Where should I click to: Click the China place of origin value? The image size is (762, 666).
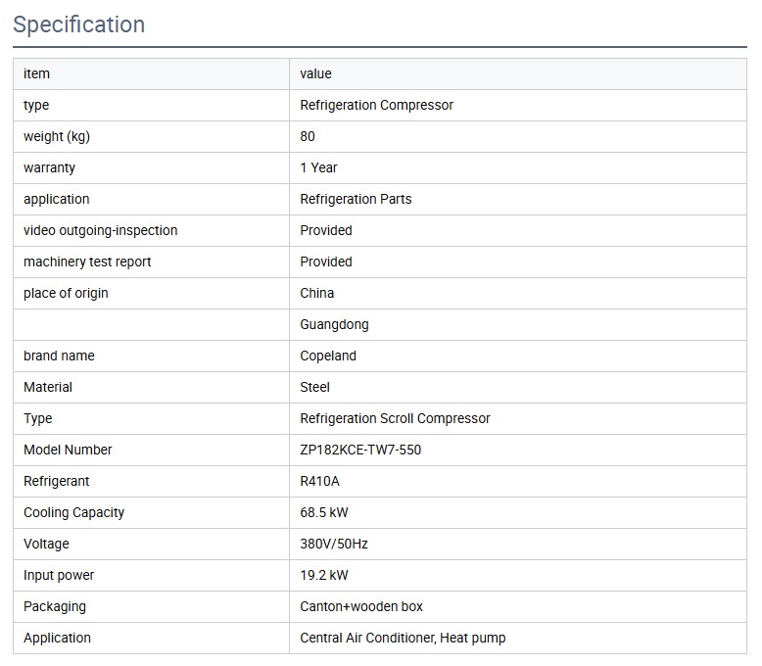point(316,293)
